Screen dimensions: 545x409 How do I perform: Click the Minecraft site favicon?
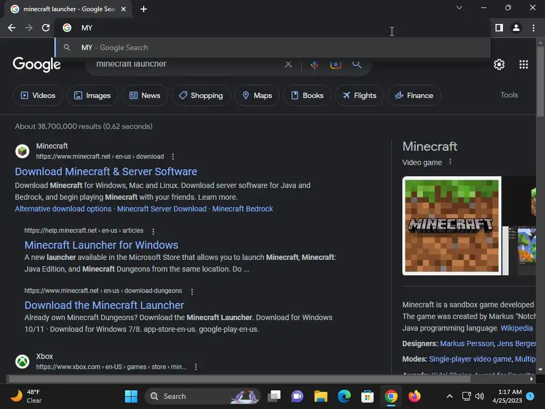pos(22,151)
